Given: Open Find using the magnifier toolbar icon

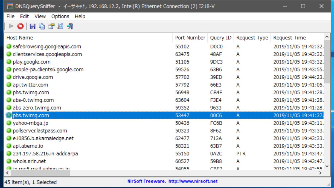Looking at the screenshot, I should pyautogui.click(x=61, y=26).
